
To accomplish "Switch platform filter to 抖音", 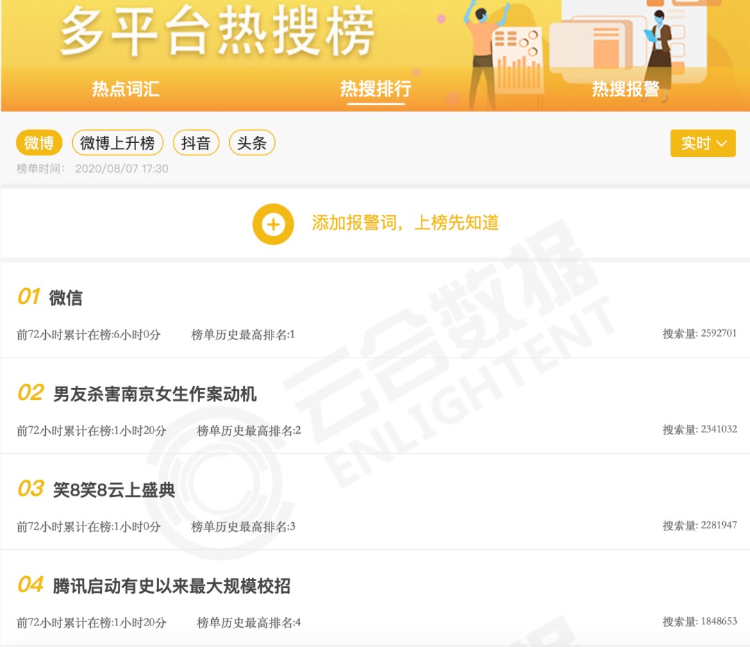I will point(196,142).
